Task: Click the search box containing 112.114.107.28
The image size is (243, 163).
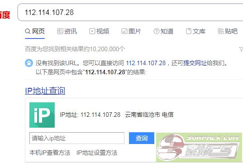Action: [130, 12]
